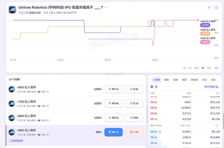
Task: Select the 全部 chart range
Action: [216, 68]
